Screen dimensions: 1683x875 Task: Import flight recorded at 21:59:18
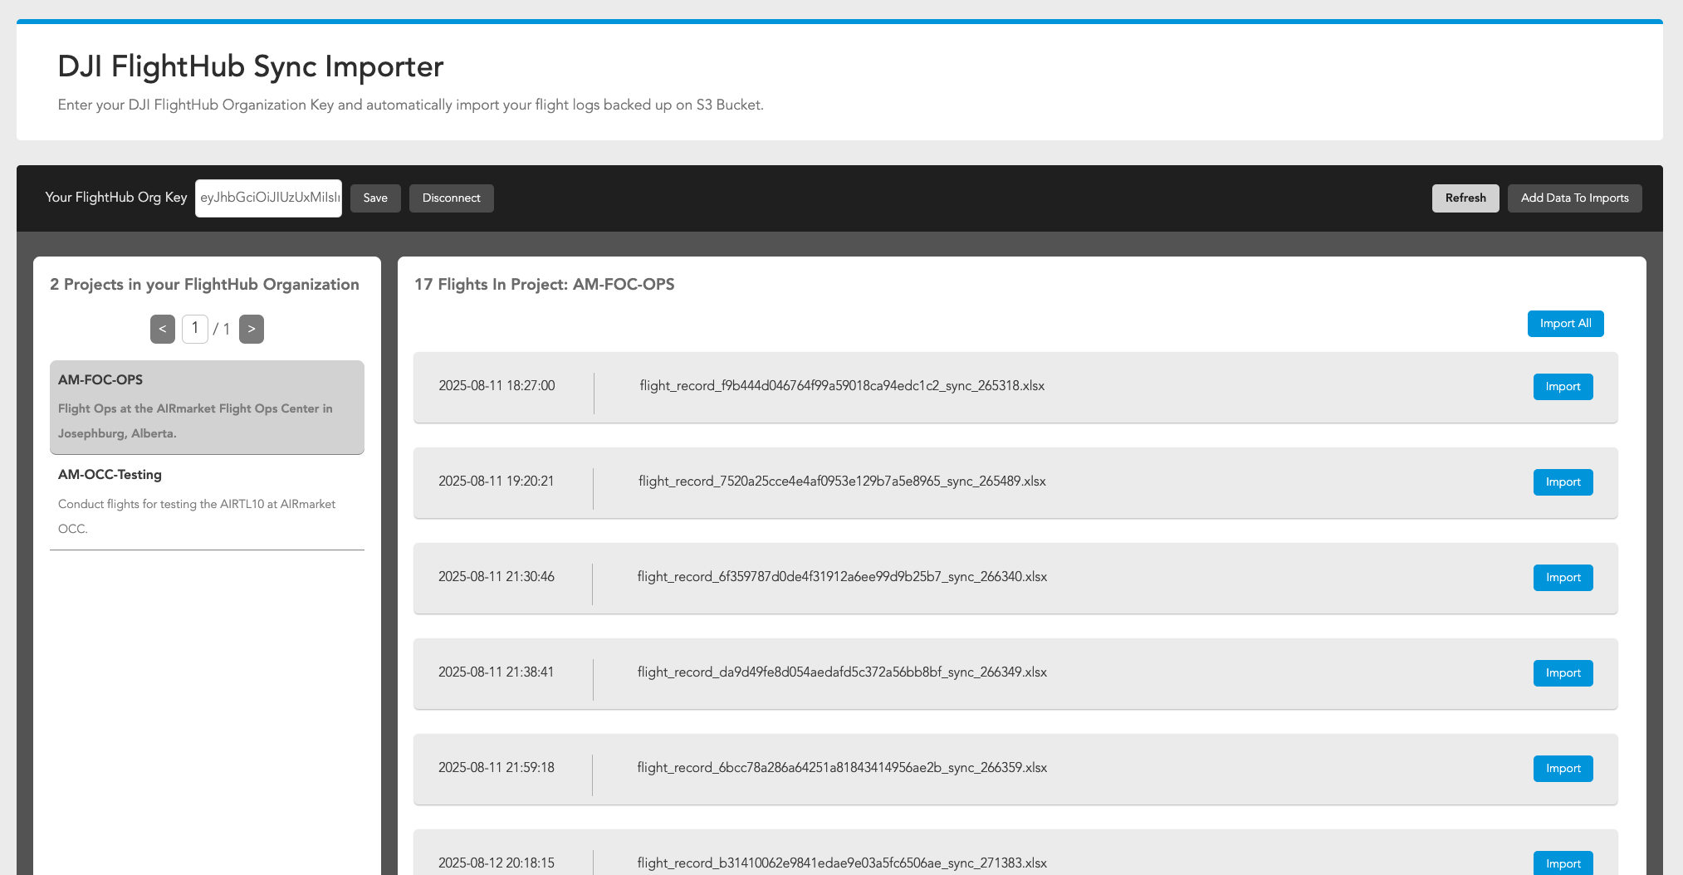(1563, 769)
